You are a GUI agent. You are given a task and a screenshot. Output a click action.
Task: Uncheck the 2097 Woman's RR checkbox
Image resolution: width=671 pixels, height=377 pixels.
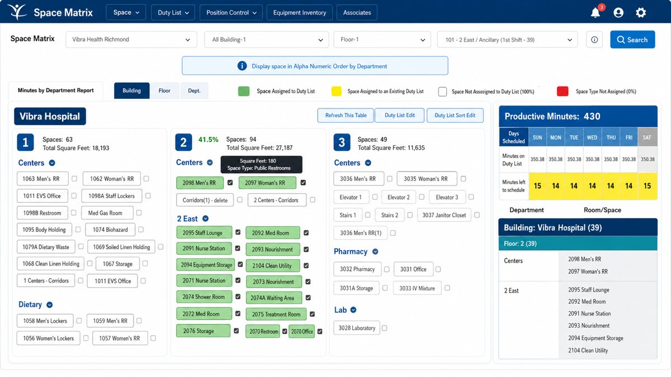[303, 183]
